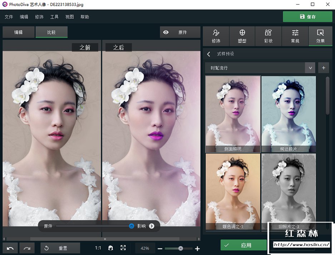Click the face zoom icon
This screenshot has width=335, height=255.
tap(110, 248)
